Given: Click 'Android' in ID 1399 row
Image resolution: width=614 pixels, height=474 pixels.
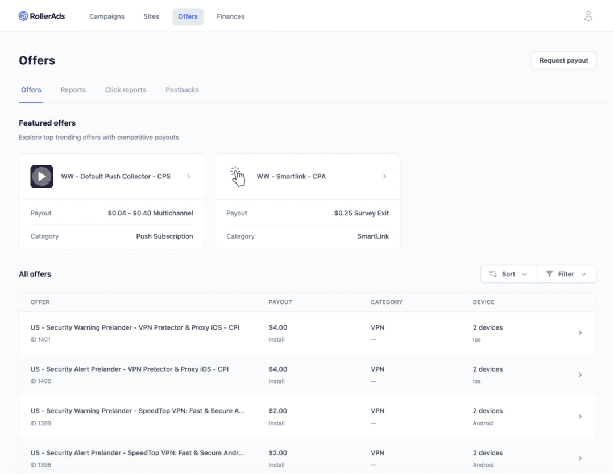Looking at the screenshot, I should [x=483, y=423].
